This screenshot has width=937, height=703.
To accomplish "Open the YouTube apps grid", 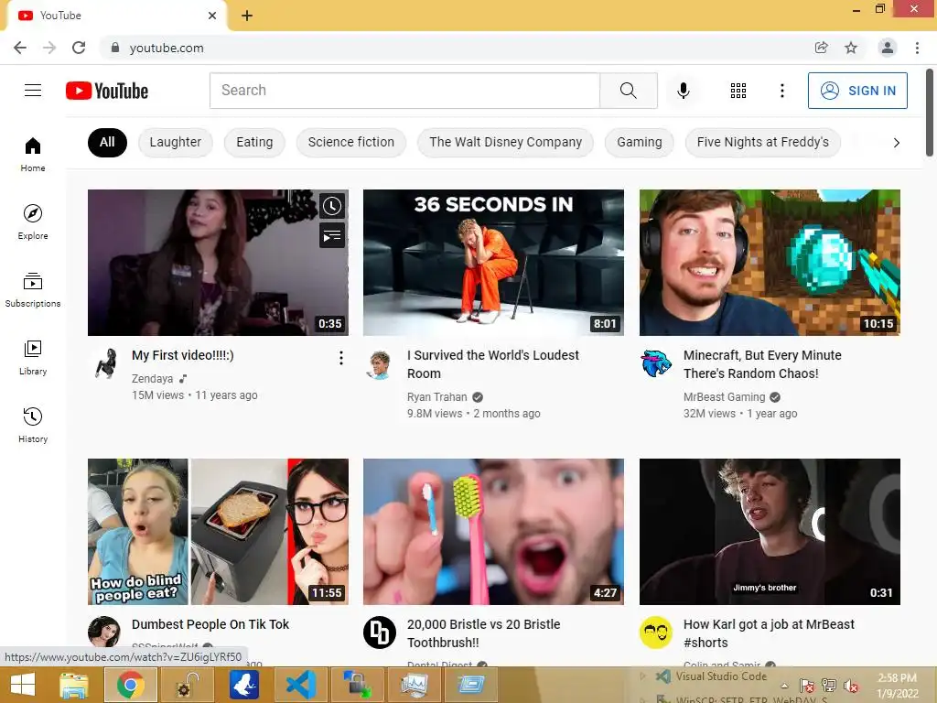I will pos(738,91).
